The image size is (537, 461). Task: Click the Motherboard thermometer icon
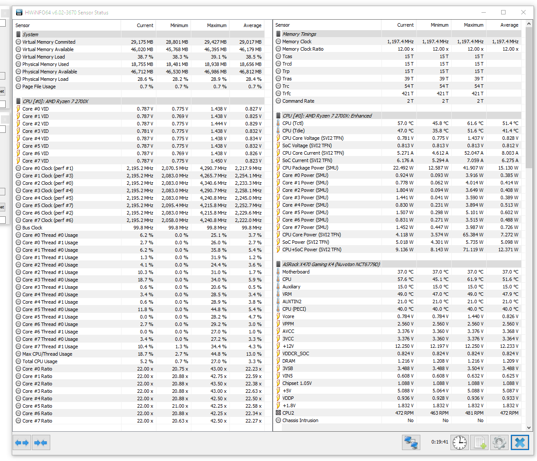pyautogui.click(x=278, y=272)
